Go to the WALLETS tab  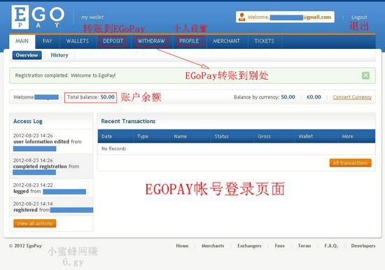tap(77, 41)
